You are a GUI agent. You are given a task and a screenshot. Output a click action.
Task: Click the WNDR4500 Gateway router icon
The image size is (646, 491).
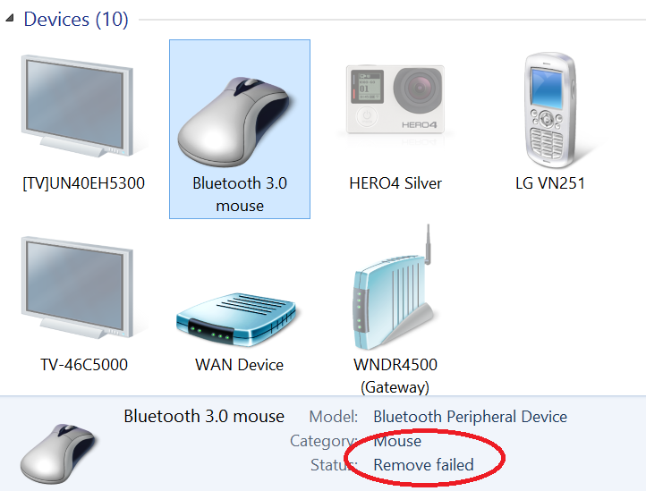pyautogui.click(x=394, y=288)
